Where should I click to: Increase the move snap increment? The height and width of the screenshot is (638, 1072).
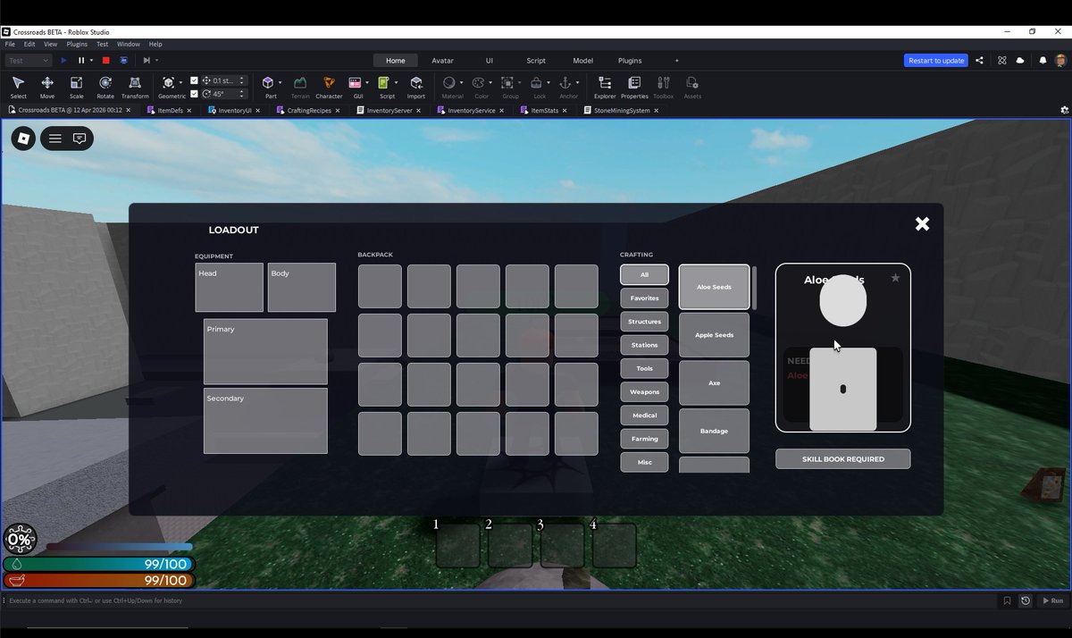tap(241, 78)
